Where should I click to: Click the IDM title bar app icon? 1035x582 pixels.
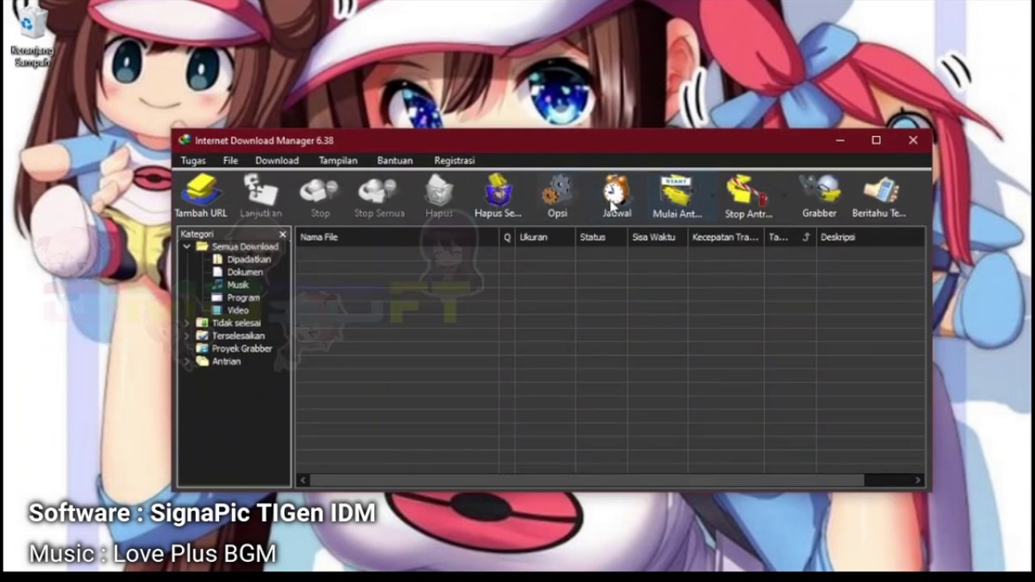pos(184,140)
